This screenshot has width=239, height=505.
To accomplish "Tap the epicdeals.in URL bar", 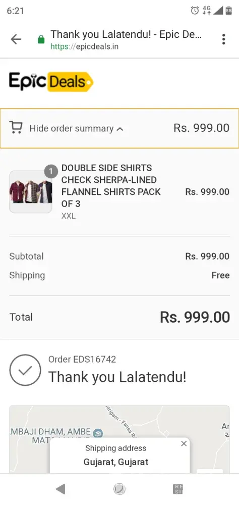I will click(126, 39).
